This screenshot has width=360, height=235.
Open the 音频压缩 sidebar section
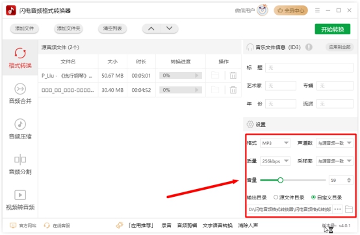pos(20,129)
